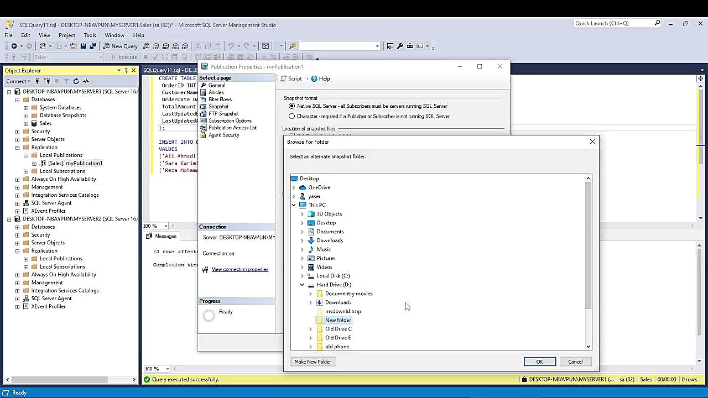Switch to the Messages results tab
708x398 pixels.
[x=161, y=236]
